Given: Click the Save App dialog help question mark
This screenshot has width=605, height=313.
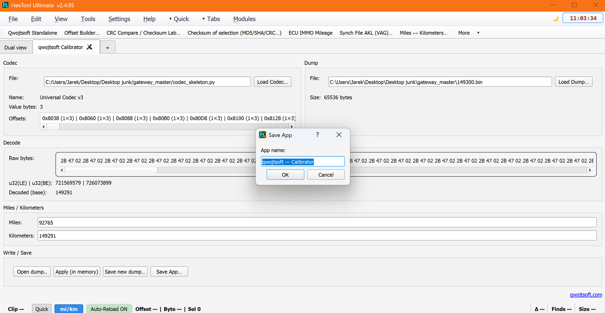Looking at the screenshot, I should pyautogui.click(x=318, y=135).
